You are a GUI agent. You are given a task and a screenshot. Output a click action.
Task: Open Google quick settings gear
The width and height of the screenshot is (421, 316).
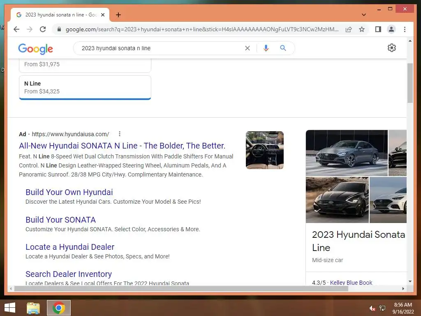pyautogui.click(x=391, y=48)
